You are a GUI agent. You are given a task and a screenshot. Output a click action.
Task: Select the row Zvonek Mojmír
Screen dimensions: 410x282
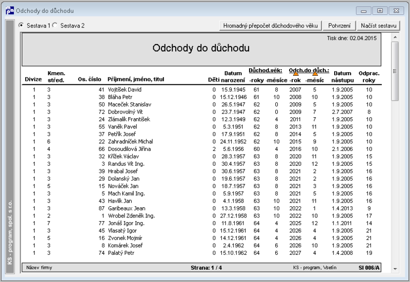[201, 238]
